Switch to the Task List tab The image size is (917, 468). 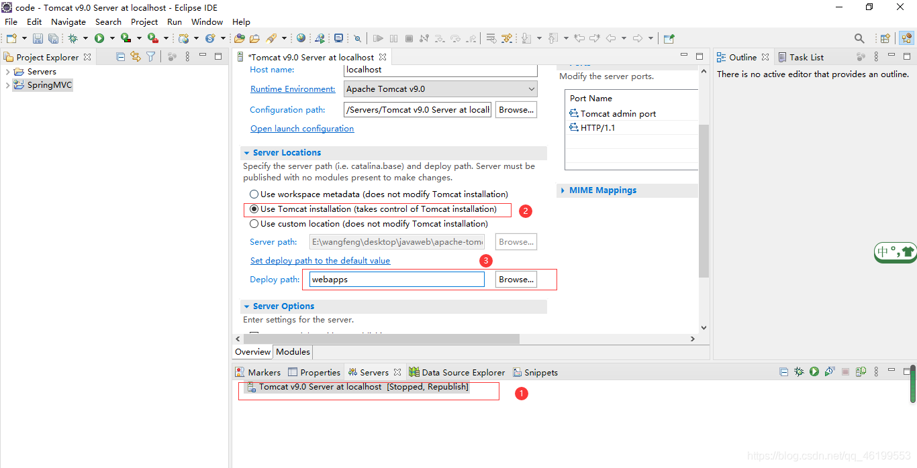coord(800,57)
